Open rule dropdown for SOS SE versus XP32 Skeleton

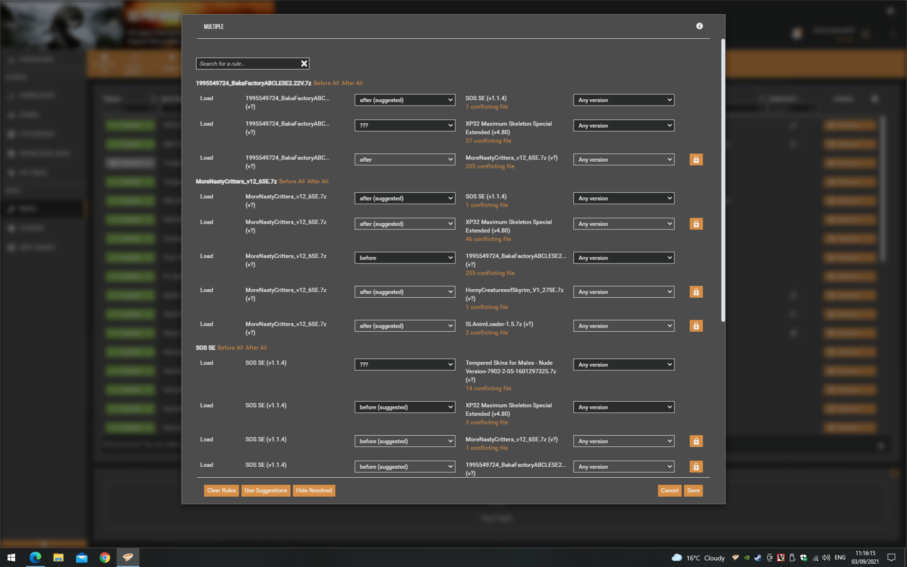coord(405,407)
